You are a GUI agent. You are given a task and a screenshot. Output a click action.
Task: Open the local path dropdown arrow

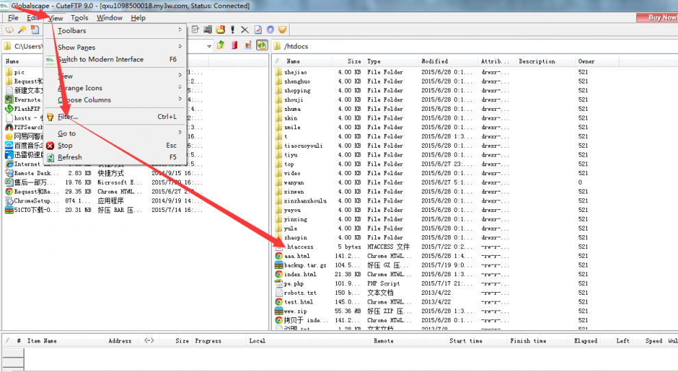[x=209, y=46]
